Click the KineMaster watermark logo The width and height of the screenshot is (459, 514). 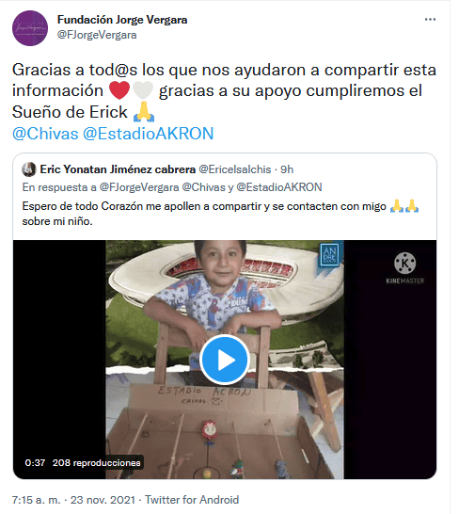(x=405, y=268)
